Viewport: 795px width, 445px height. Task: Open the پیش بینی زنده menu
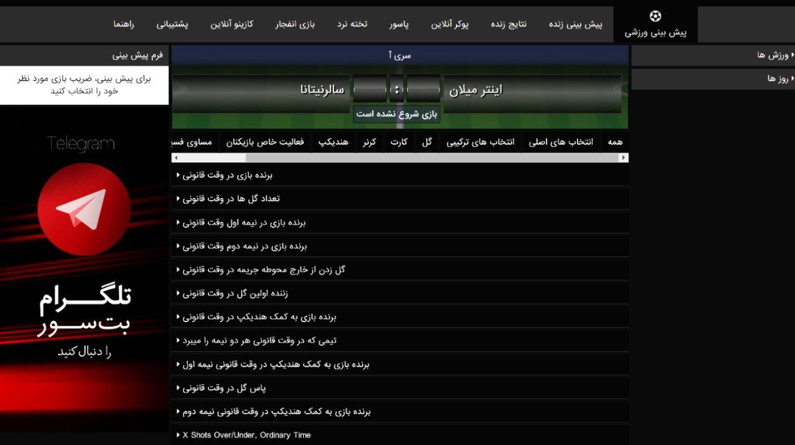click(x=575, y=24)
